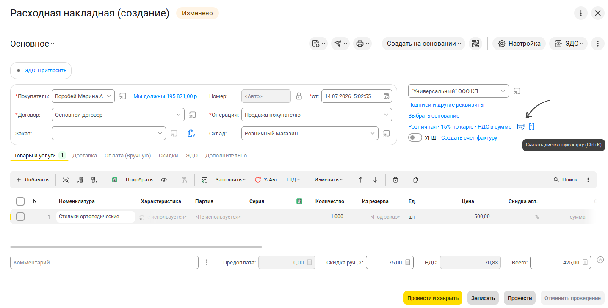Open calendar icon in the date field
This screenshot has height=308, width=608.
pyautogui.click(x=386, y=96)
